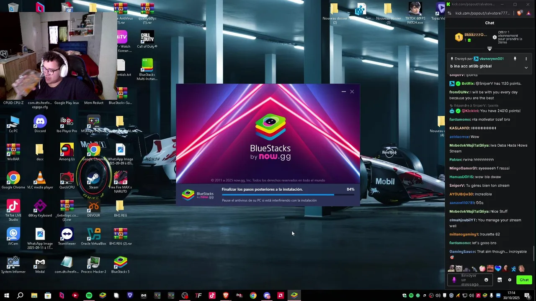This screenshot has height=301, width=536.
Task: Launch Oracle VirtualBox from desktop
Action: pos(93,237)
